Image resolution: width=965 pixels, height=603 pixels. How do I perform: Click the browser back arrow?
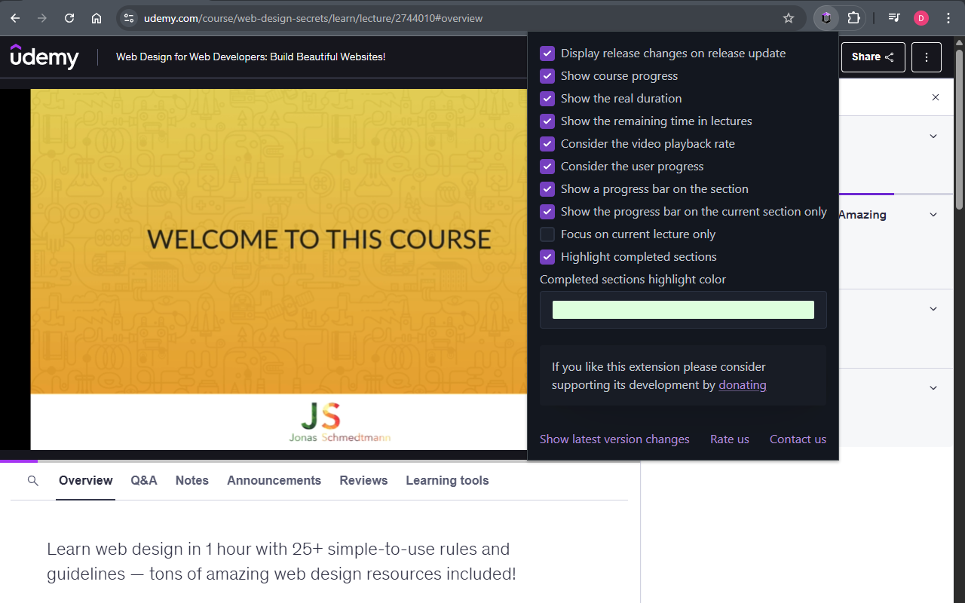[x=15, y=18]
